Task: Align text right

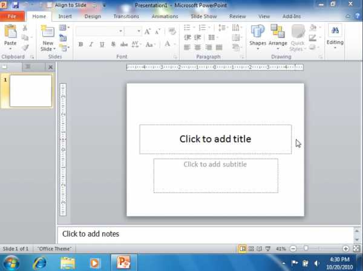Action: click(208, 47)
